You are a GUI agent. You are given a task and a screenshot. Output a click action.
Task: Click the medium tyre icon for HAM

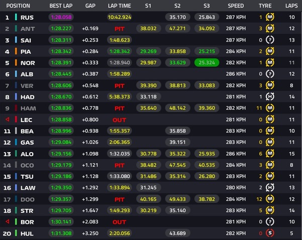(270, 108)
